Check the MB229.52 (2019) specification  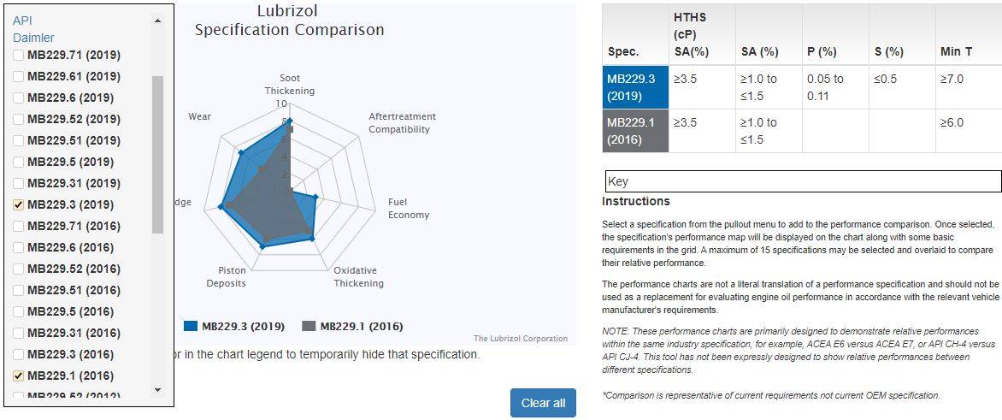pyautogui.click(x=19, y=119)
